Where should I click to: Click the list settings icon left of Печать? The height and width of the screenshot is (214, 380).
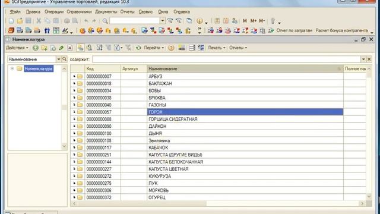[x=201, y=48]
